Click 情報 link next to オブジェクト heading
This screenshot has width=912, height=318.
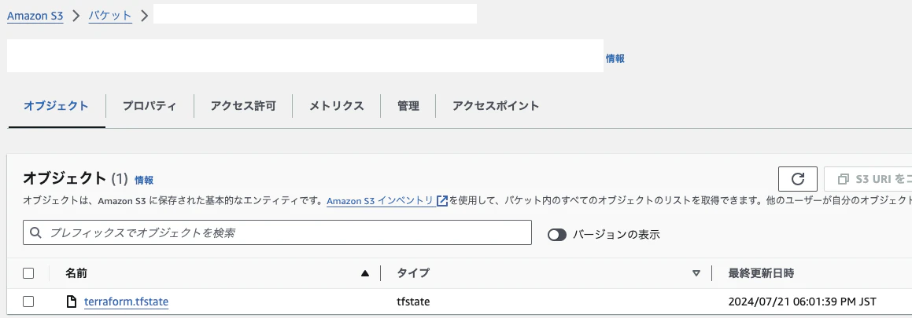tap(144, 181)
